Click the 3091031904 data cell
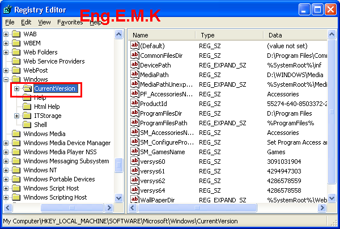This screenshot has height=229, width=340. click(284, 162)
